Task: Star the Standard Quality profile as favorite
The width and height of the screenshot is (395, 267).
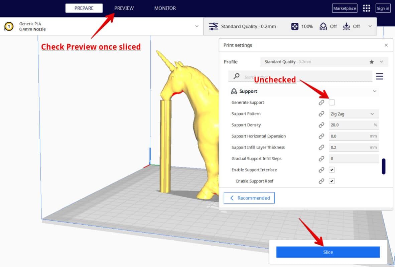Action: (x=371, y=62)
